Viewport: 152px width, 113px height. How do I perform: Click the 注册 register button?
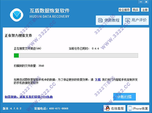145,10
